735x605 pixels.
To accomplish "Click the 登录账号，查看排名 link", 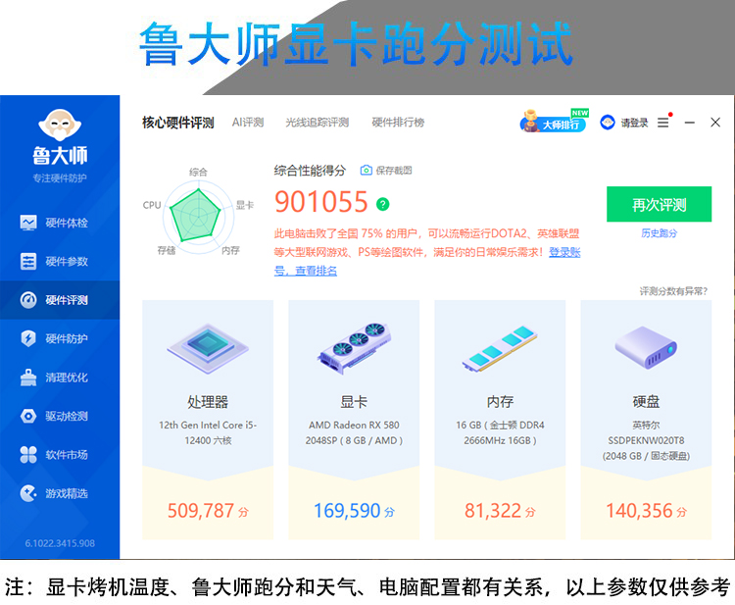I will coord(306,271).
